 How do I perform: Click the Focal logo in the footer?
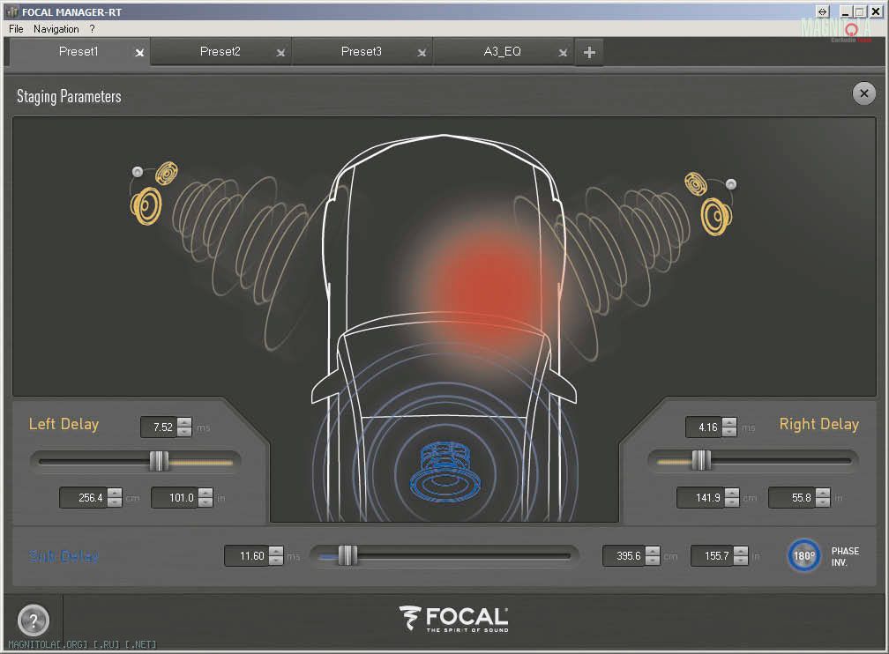[x=453, y=618]
